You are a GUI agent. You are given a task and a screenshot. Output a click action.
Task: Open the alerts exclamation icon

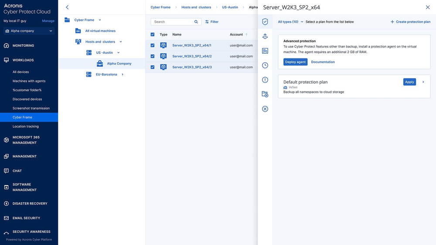tap(265, 80)
